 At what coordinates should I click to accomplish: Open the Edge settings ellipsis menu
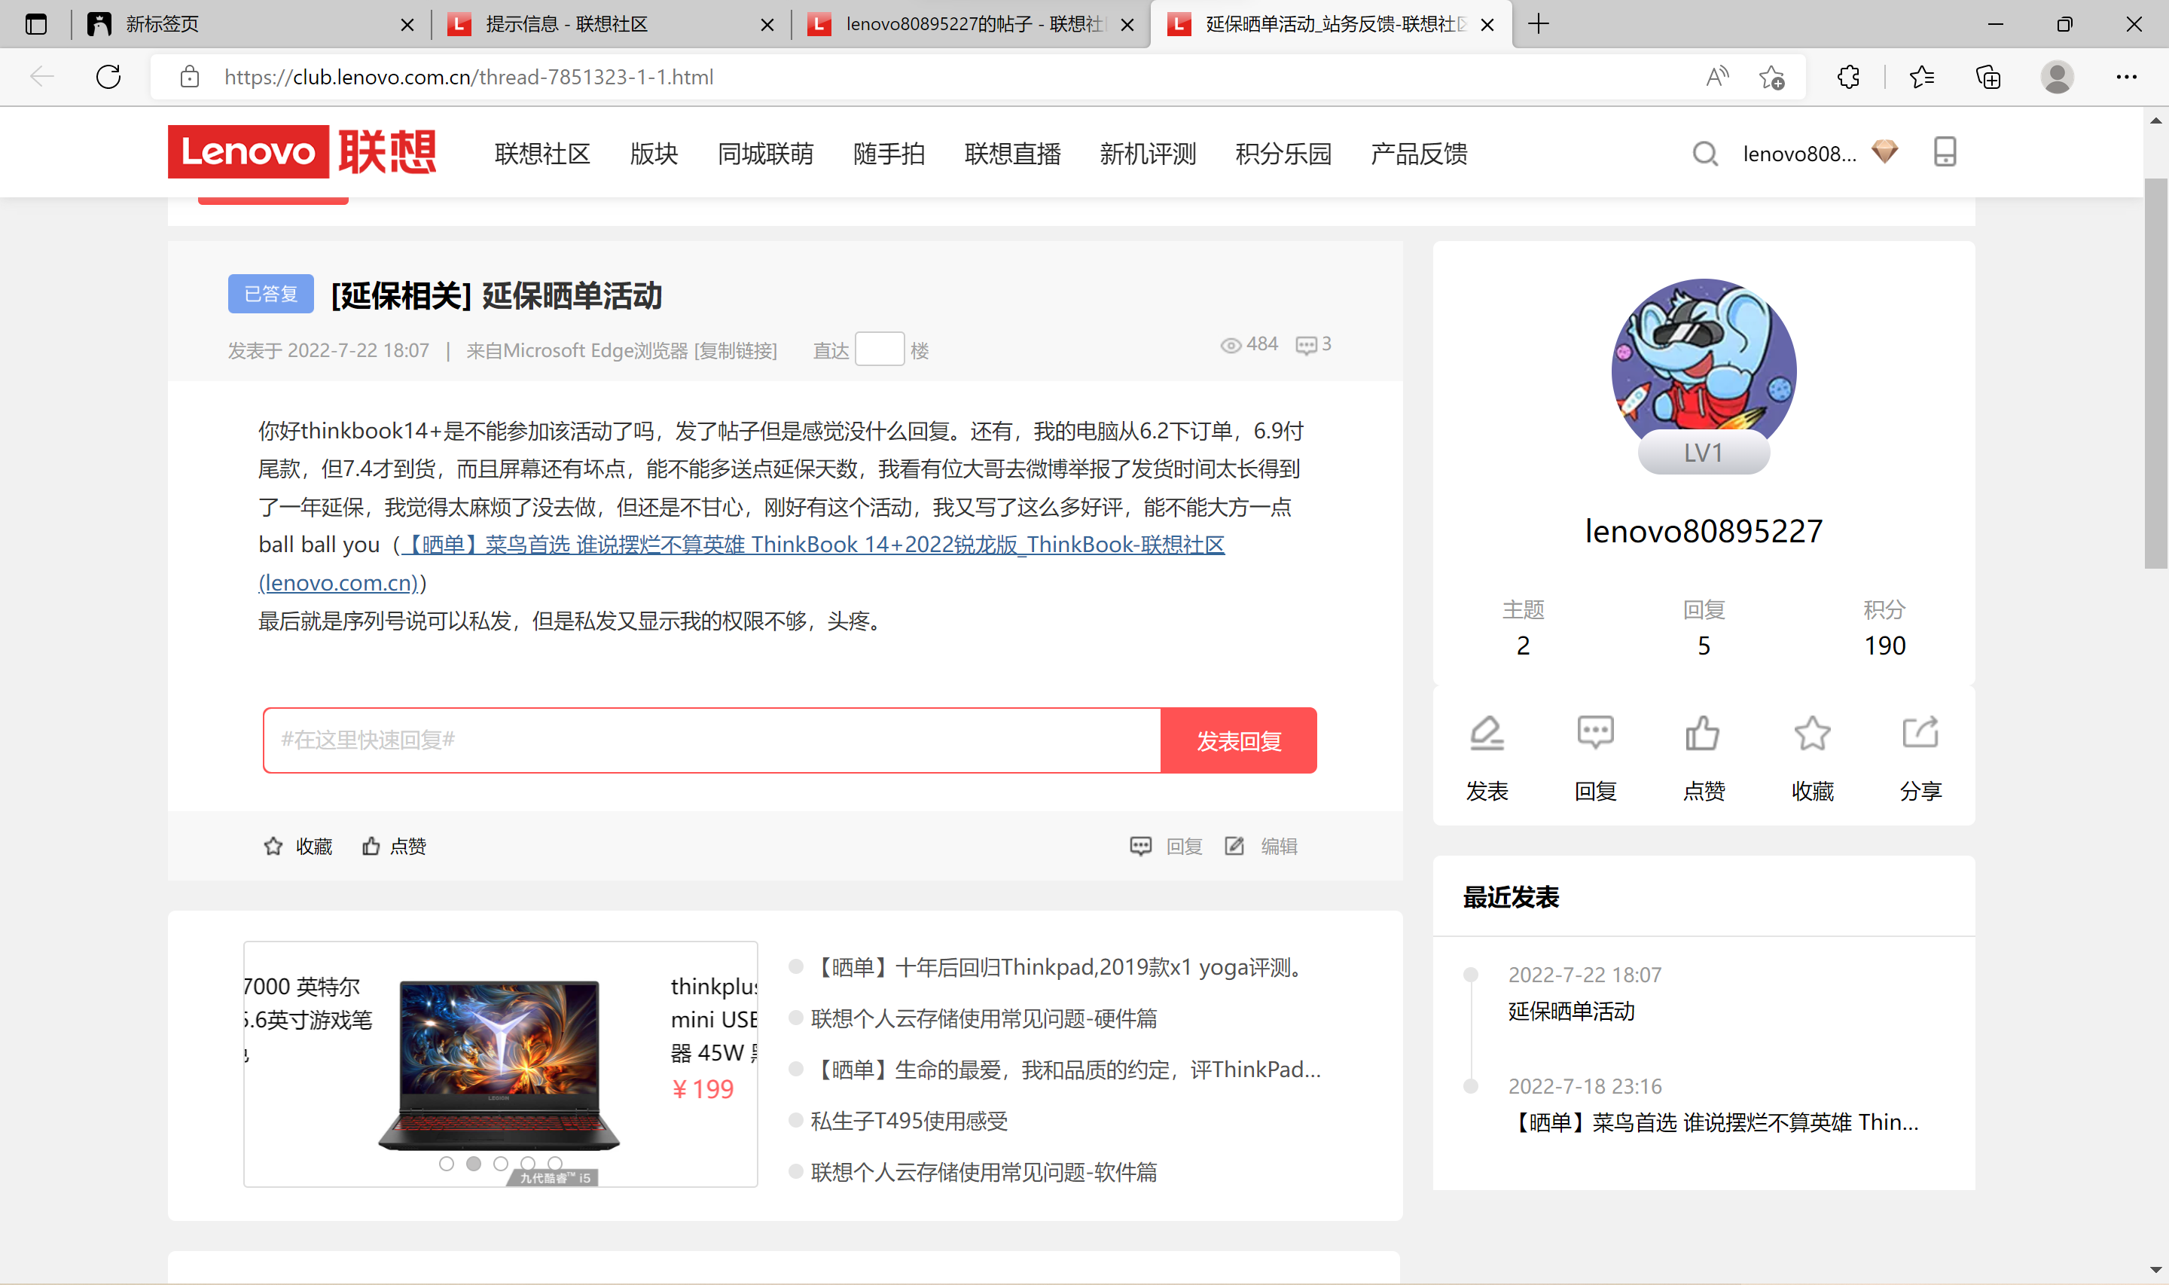(2127, 77)
